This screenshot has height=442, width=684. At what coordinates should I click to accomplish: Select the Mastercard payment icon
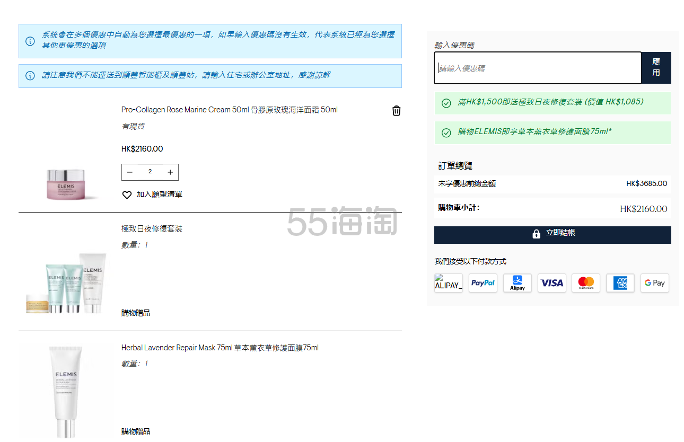click(586, 283)
